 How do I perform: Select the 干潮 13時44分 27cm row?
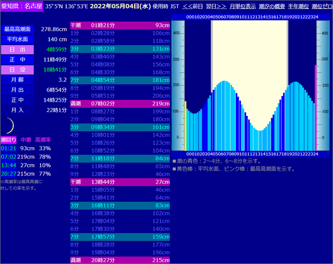coord(120,182)
